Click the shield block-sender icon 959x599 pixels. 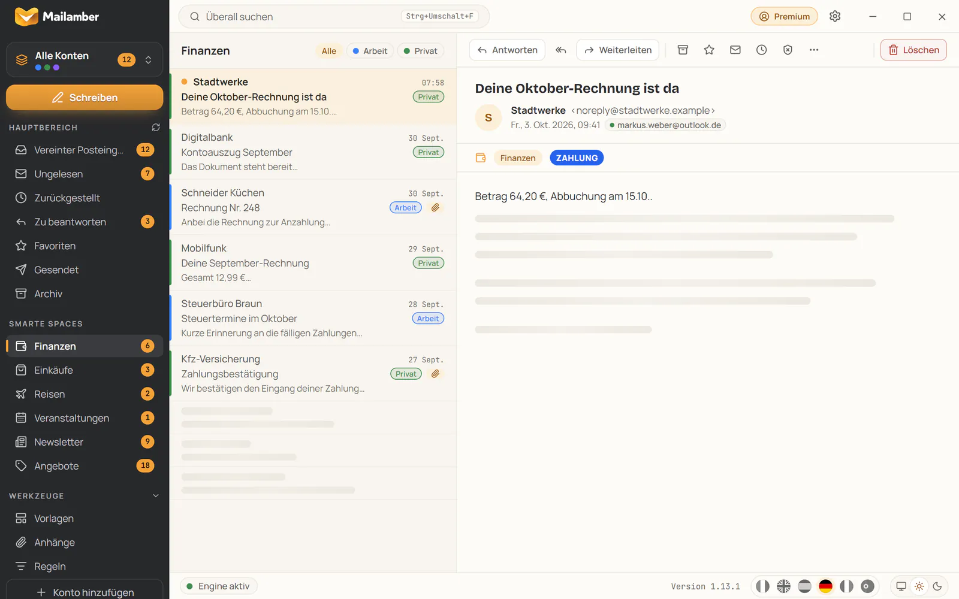[x=788, y=50]
